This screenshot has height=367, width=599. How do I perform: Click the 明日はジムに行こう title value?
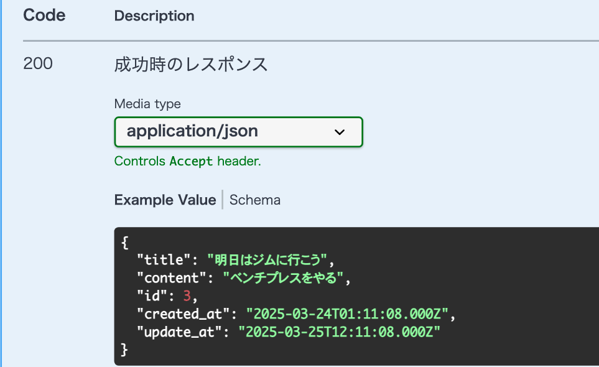[x=267, y=259]
